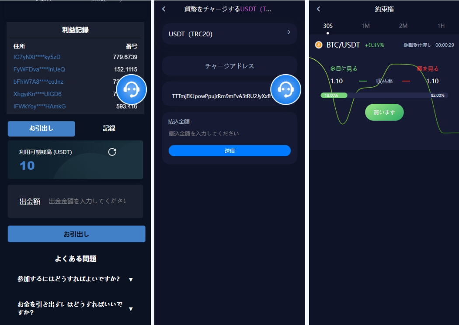Click the 18% / 82% ratio progress bar
This screenshot has height=325, width=459.
click(x=384, y=95)
